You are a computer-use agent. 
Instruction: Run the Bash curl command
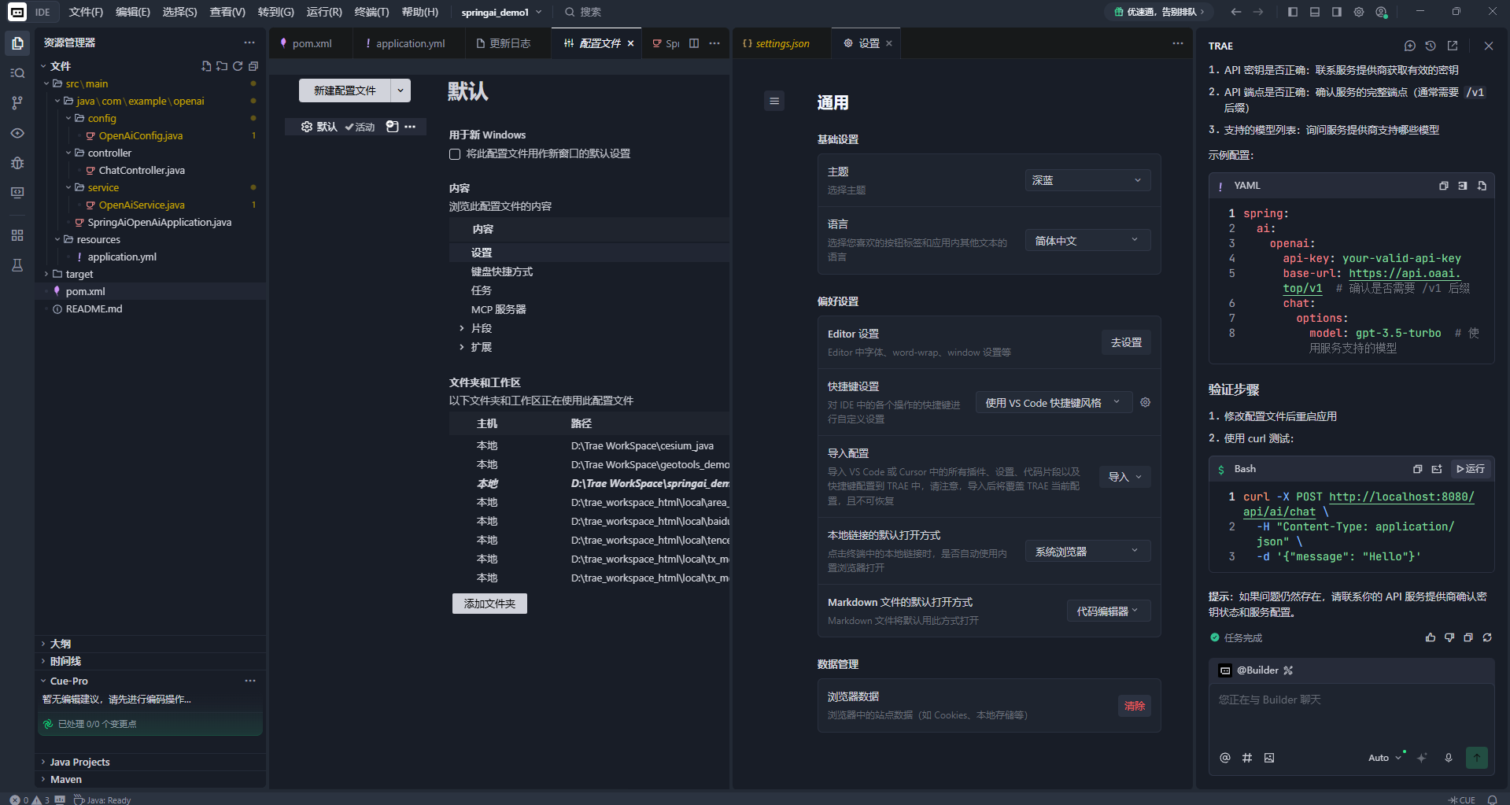(x=1471, y=469)
